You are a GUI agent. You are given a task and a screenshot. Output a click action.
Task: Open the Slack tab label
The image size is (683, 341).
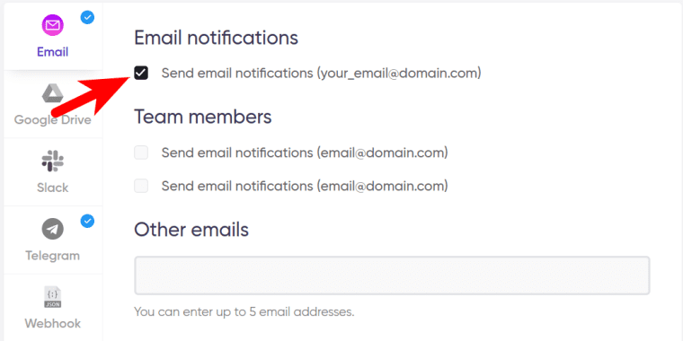click(x=53, y=188)
